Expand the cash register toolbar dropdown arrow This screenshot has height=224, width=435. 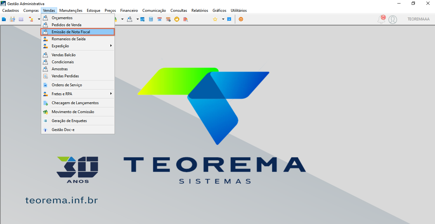138,19
